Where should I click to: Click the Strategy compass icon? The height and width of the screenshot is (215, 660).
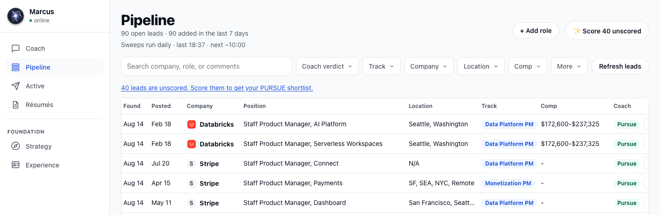pos(16,146)
